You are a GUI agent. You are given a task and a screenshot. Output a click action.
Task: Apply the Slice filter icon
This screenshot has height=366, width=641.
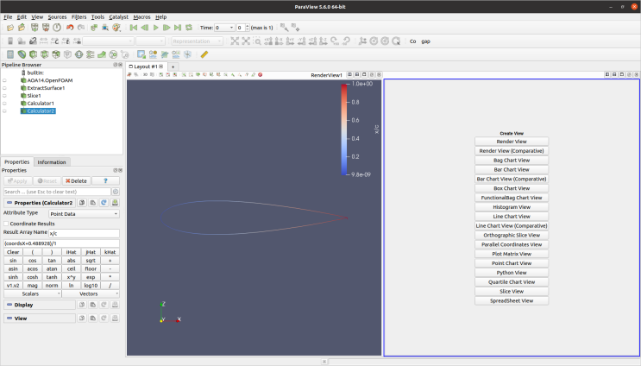[x=45, y=54]
